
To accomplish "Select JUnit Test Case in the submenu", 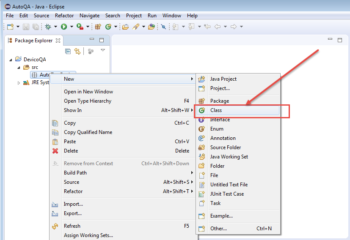I will point(238,194).
